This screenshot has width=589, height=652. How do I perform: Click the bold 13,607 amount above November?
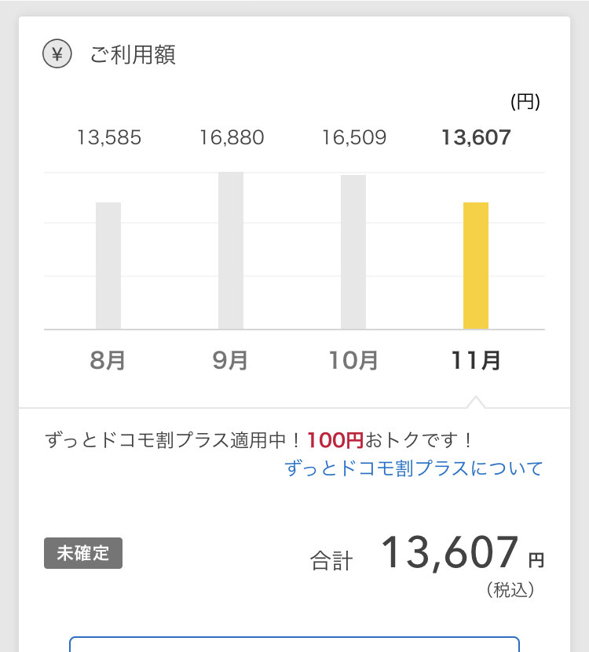point(476,137)
